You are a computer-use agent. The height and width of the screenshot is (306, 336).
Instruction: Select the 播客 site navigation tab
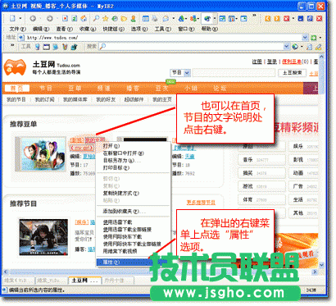tap(133, 88)
